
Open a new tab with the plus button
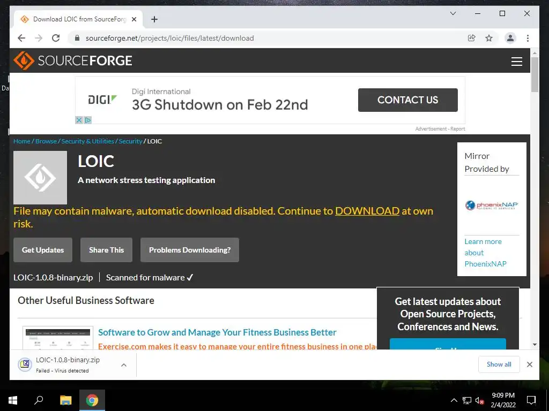[154, 19]
